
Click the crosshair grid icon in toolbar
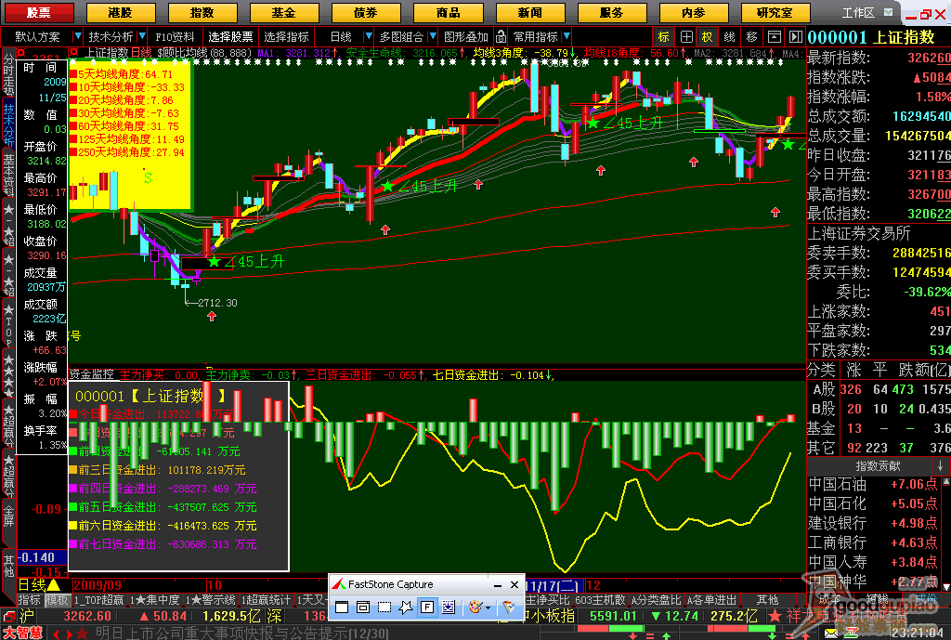click(x=686, y=37)
